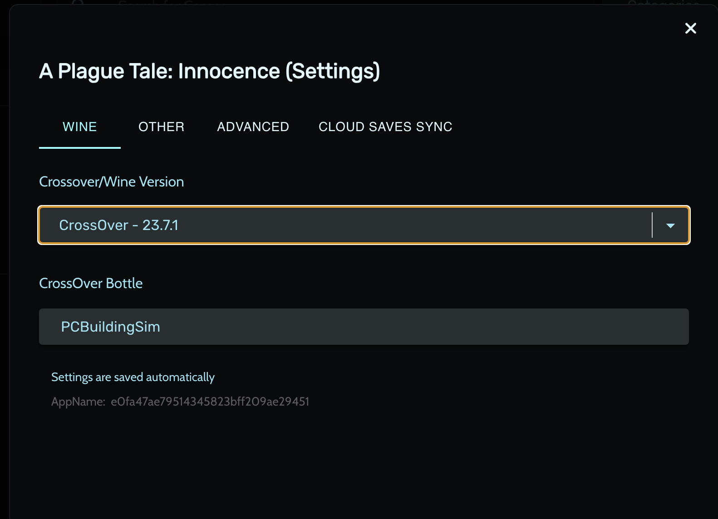Screen dimensions: 718x519
Task: Open the OTHER settings tab
Action: (x=161, y=127)
